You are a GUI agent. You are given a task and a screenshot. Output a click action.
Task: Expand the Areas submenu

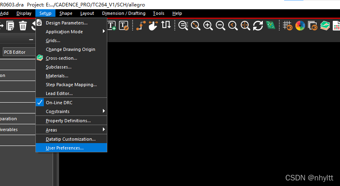pos(51,130)
